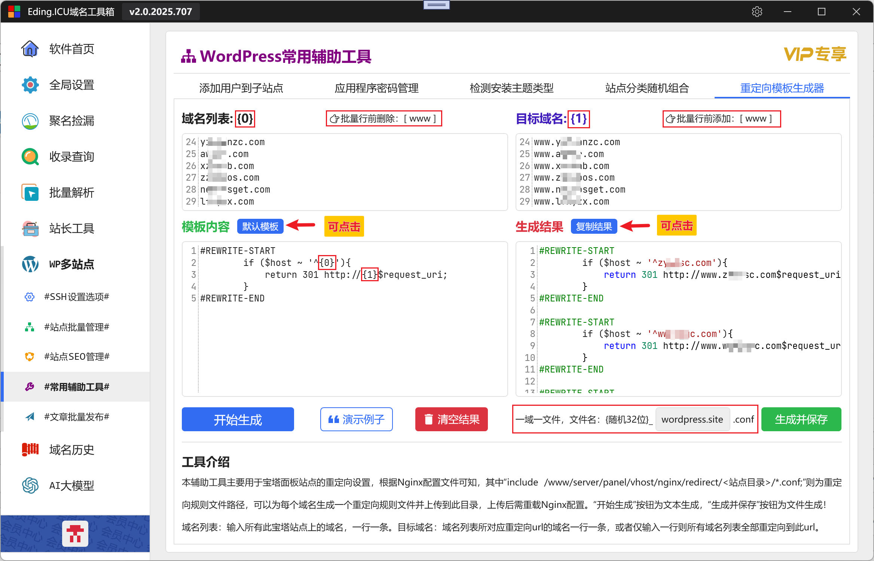
Task: Click the 生成并保存 green button
Action: click(801, 420)
